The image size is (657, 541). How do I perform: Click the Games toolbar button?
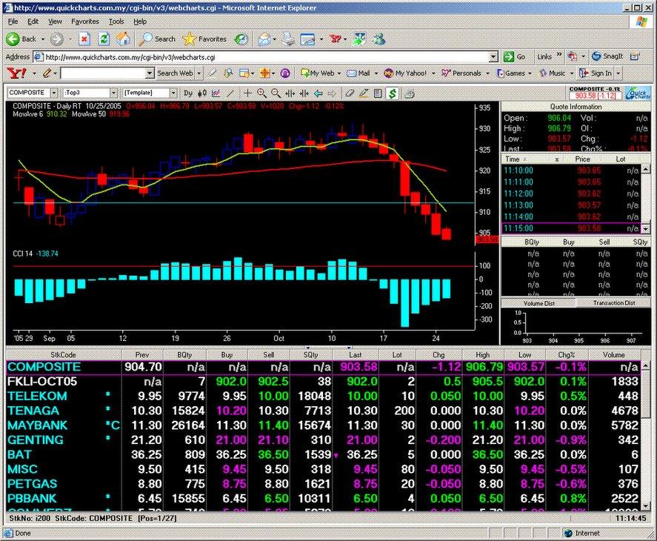point(510,73)
